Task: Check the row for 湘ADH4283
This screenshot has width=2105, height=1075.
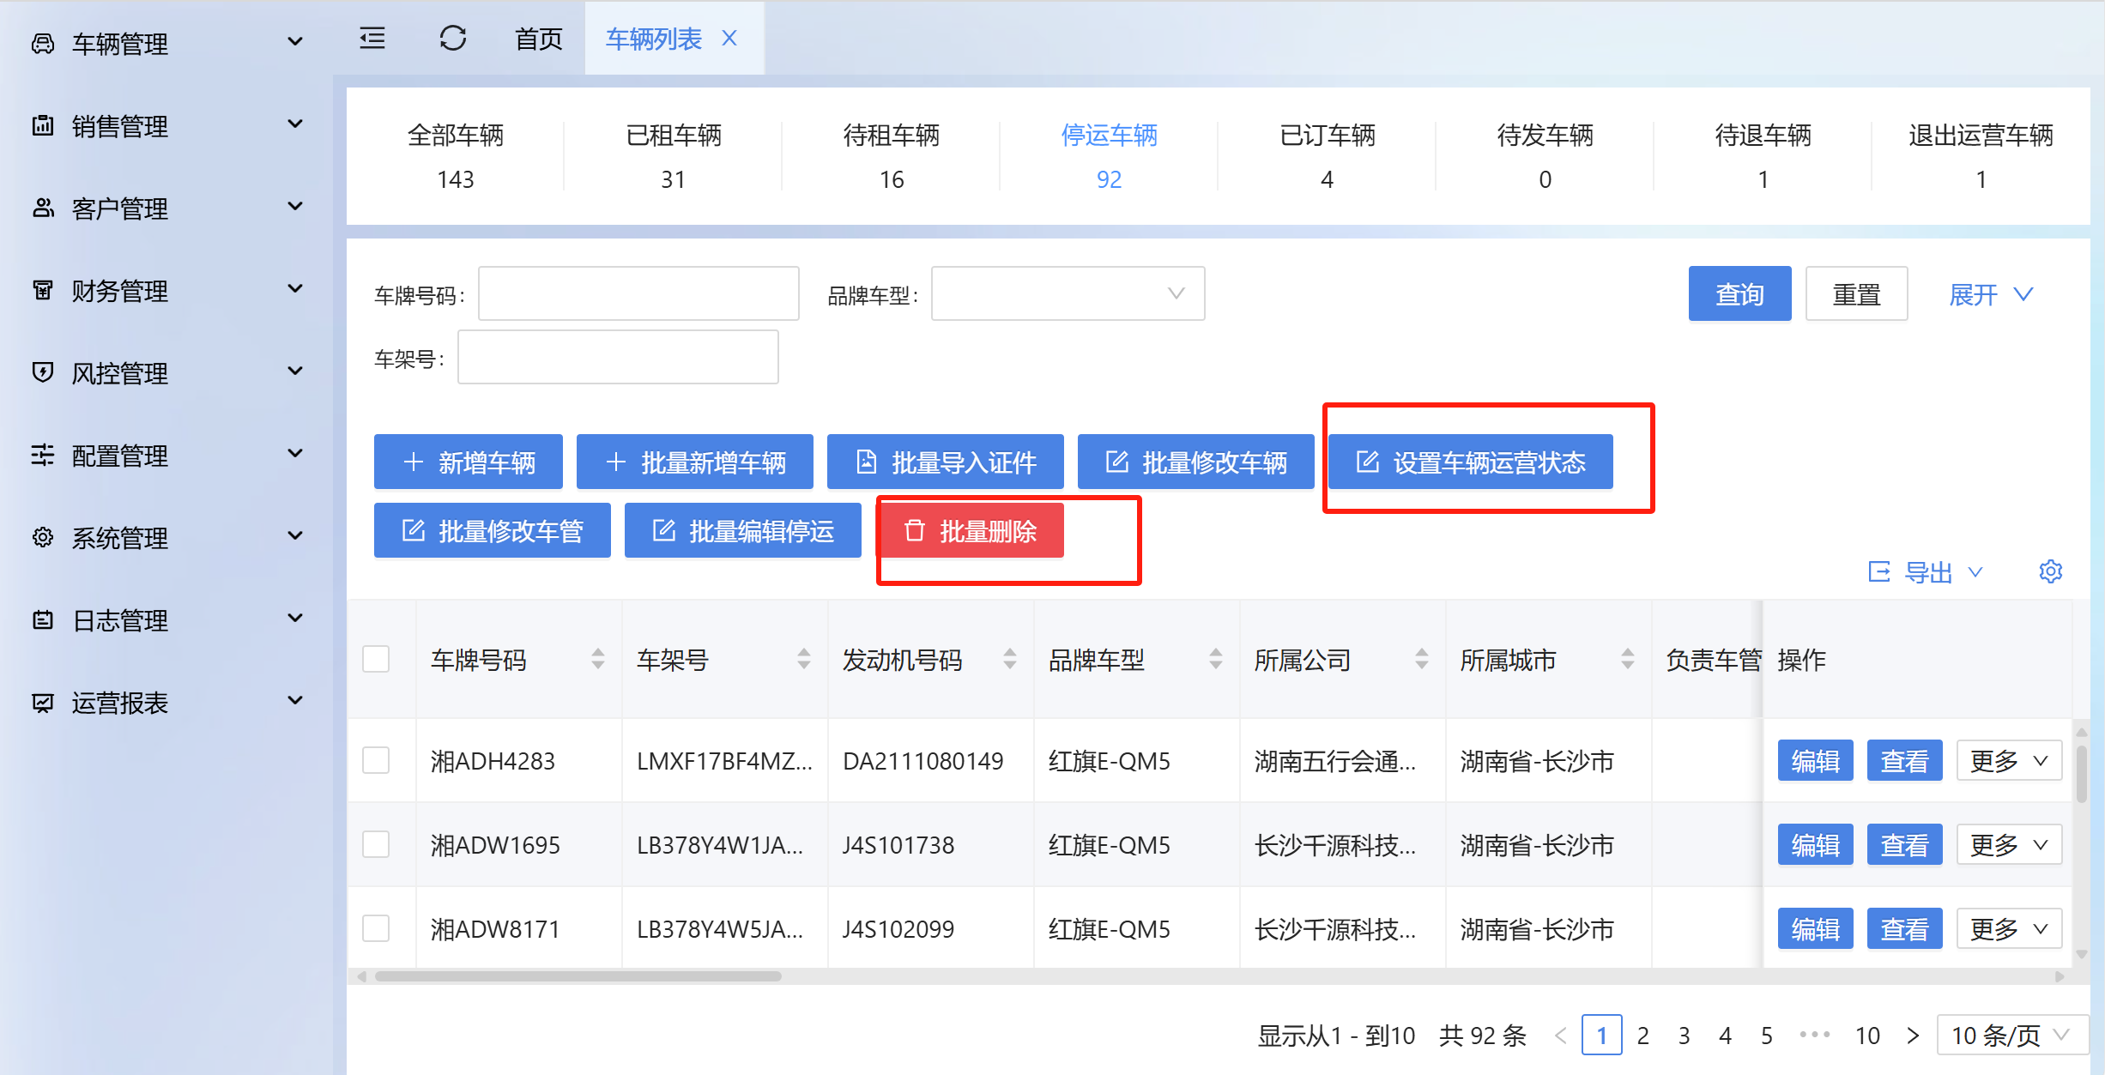Action: (376, 760)
